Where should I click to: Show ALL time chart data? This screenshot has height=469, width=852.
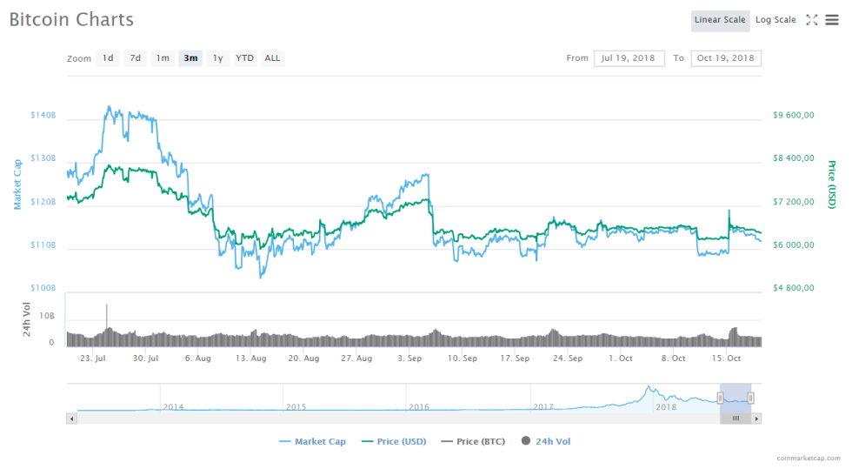click(x=272, y=58)
